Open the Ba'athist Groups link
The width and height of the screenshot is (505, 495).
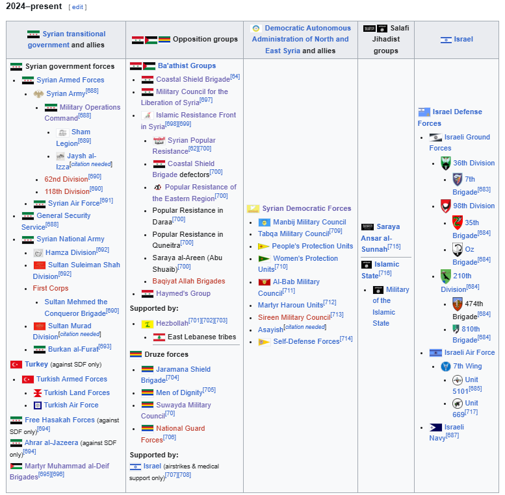(x=187, y=66)
